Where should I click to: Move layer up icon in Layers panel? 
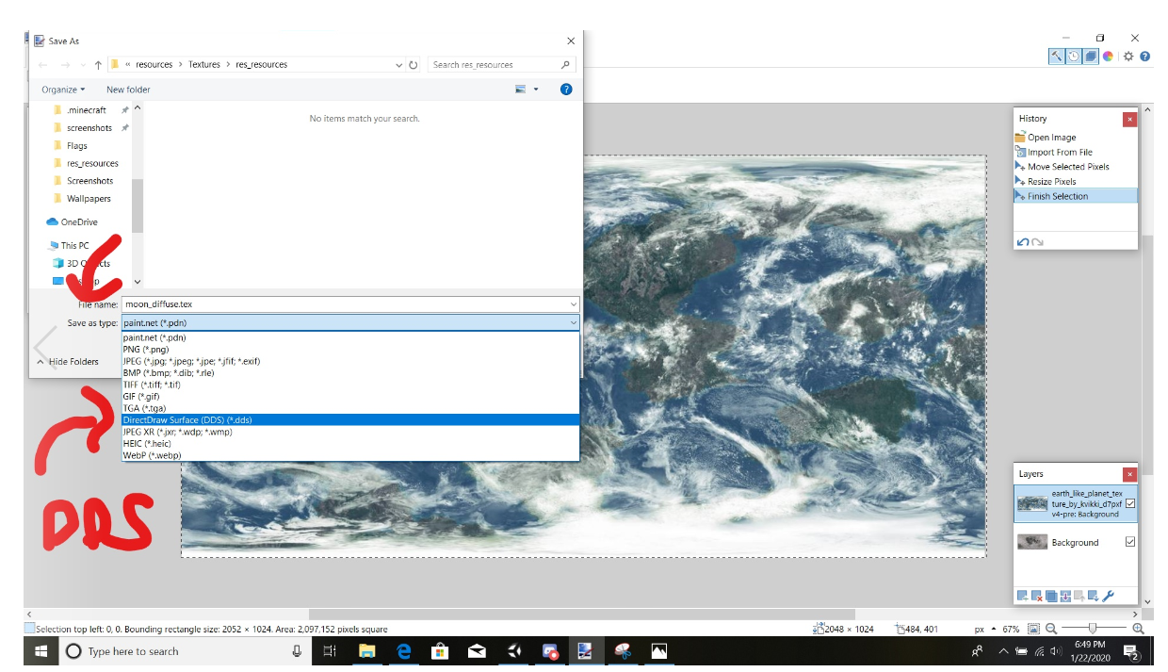pos(1079,596)
